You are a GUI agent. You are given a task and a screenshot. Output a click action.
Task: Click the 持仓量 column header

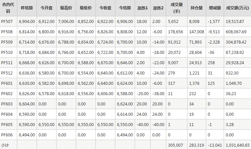pos(196,8)
